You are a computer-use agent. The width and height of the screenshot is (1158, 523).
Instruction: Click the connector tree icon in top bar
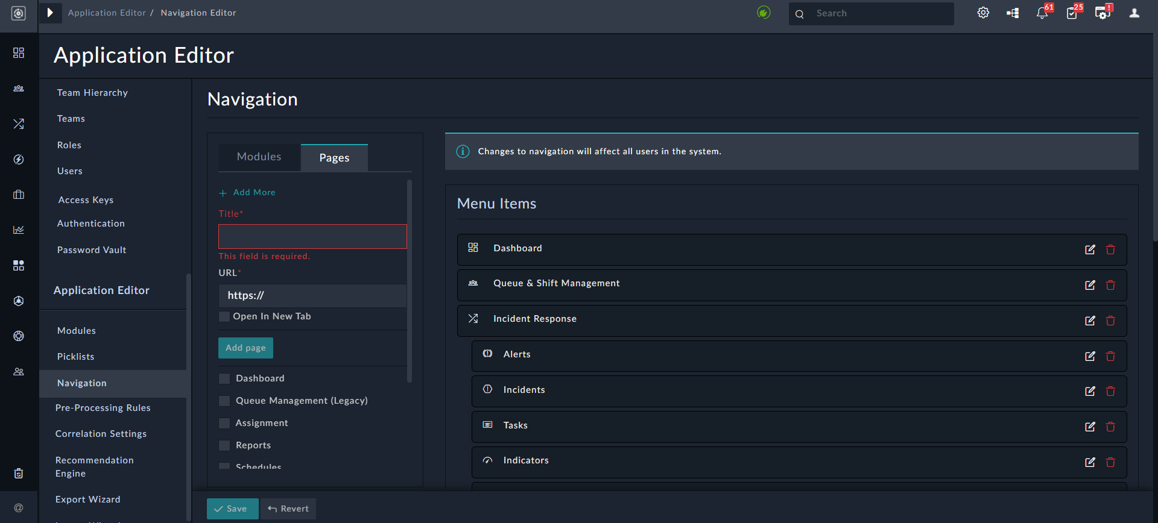1013,13
